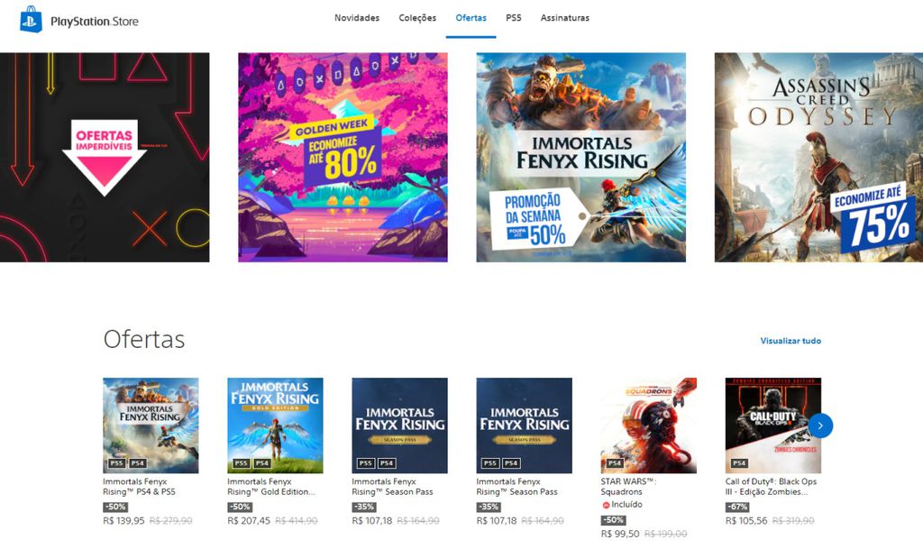
Task: Select the Ofertas navigation tab
Action: click(x=471, y=18)
